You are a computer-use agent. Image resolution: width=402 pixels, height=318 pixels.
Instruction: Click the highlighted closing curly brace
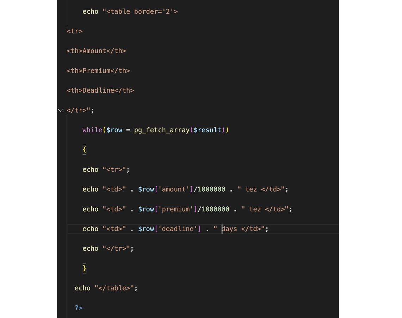pyautogui.click(x=85, y=268)
